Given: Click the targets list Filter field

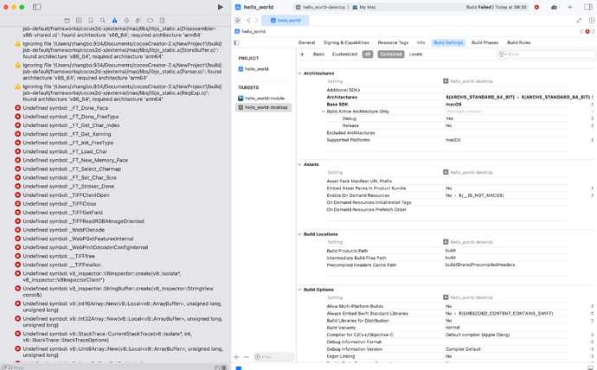Looking at the screenshot, I should pos(273,357).
